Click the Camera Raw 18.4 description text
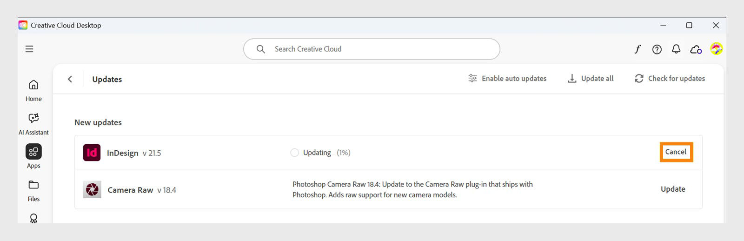The width and height of the screenshot is (744, 241). [412, 189]
